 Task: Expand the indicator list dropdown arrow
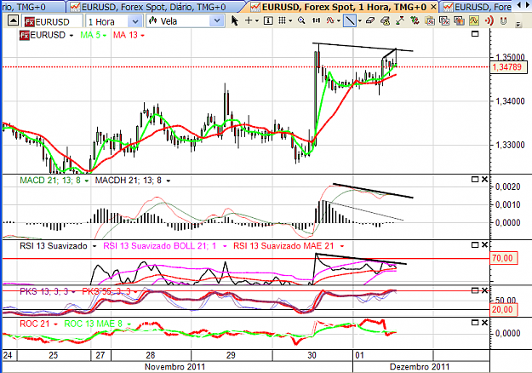point(339,21)
